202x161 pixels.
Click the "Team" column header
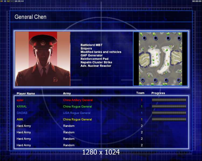point(140,93)
